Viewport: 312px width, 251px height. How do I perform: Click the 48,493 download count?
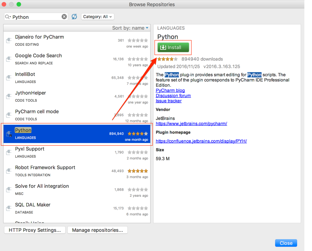click(117, 171)
